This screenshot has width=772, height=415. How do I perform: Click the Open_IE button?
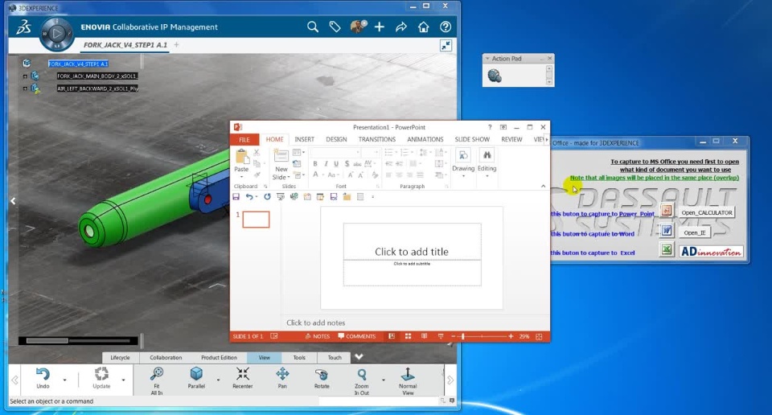694,232
